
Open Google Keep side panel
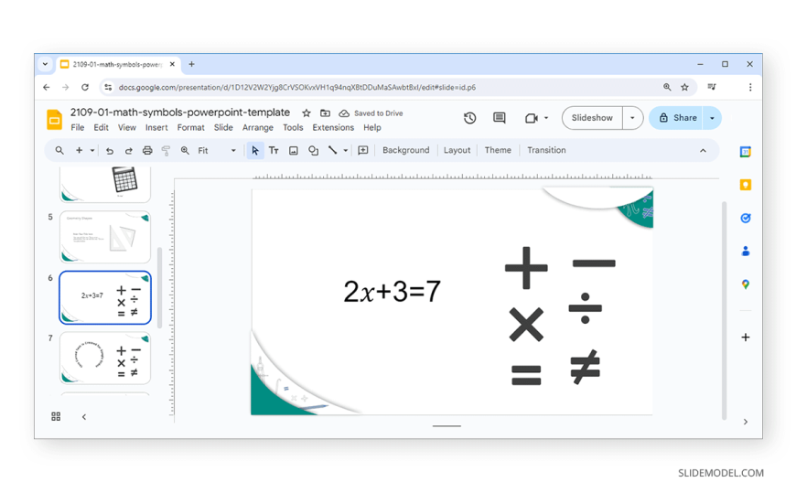746,185
